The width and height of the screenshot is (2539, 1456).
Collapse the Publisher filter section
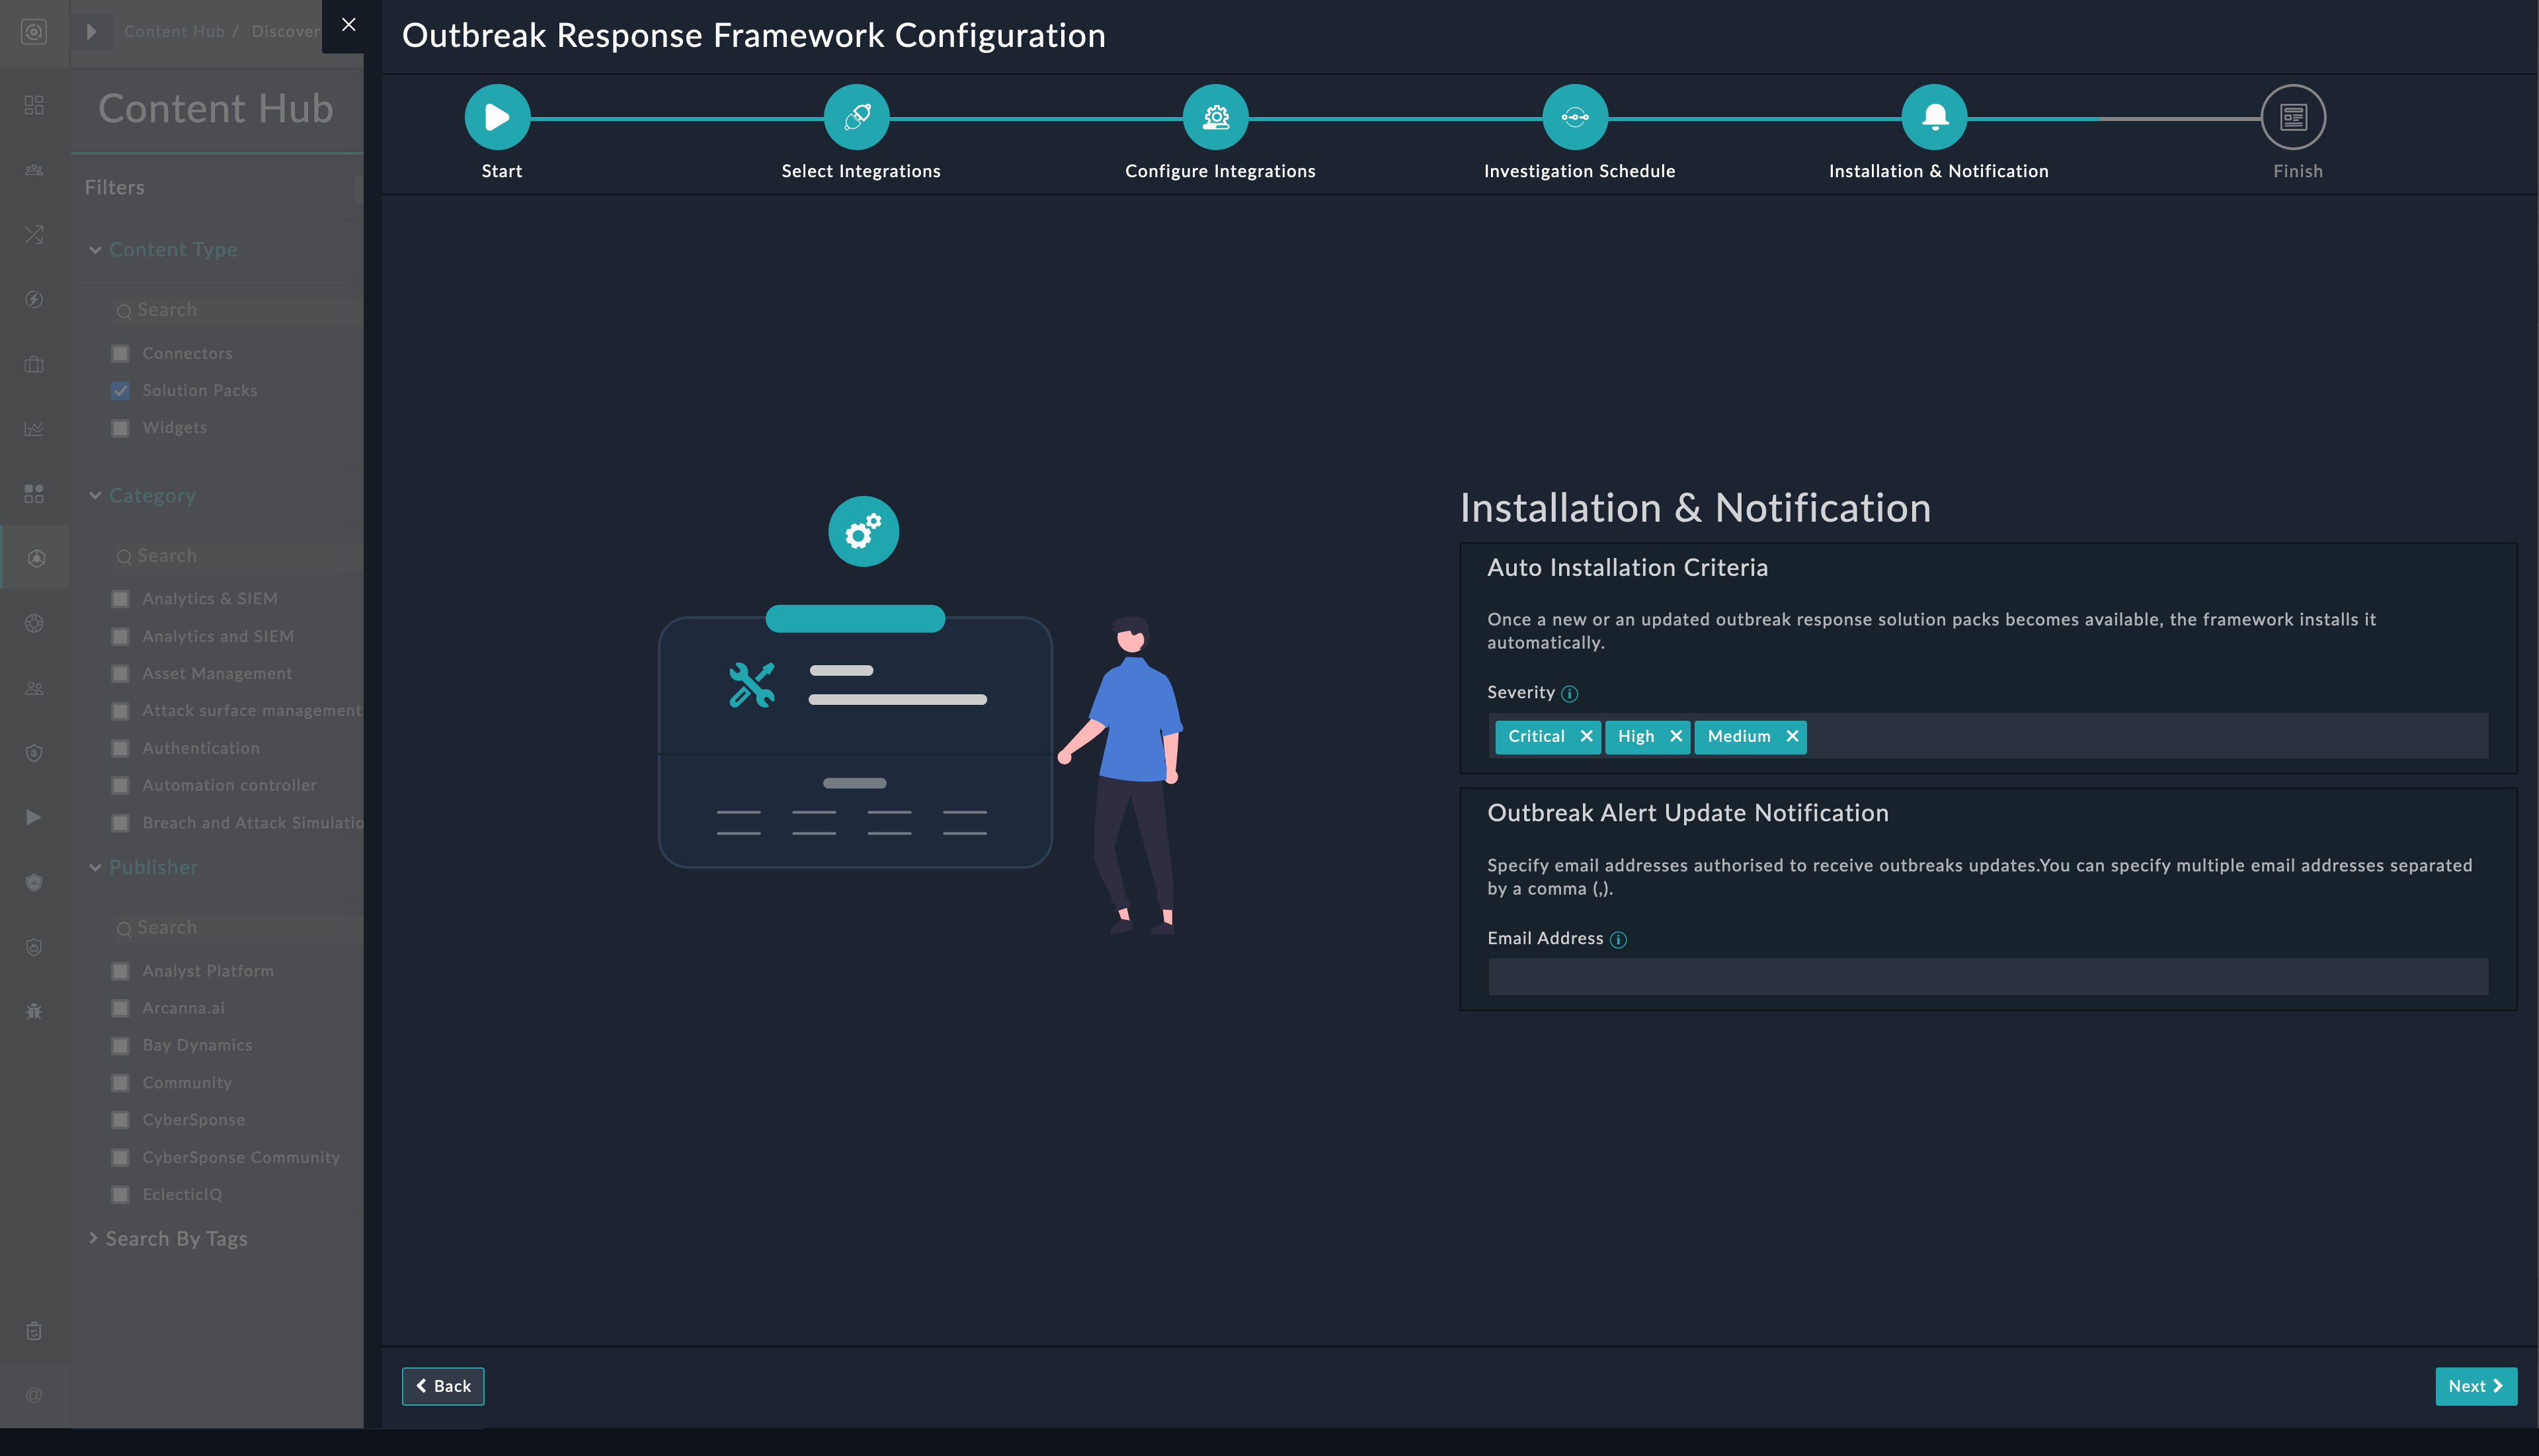click(96, 868)
